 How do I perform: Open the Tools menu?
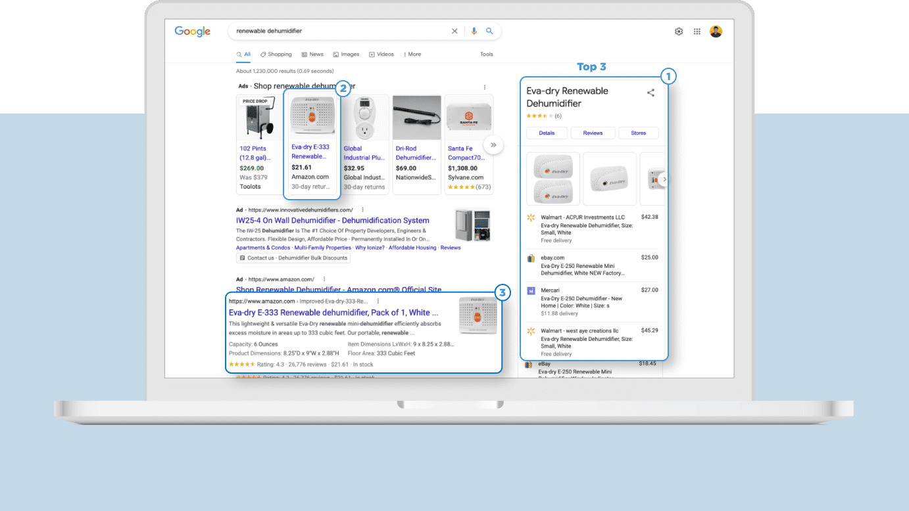coord(487,55)
